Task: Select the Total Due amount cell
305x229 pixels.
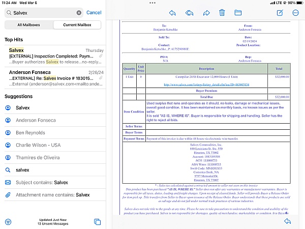Action: (x=279, y=97)
